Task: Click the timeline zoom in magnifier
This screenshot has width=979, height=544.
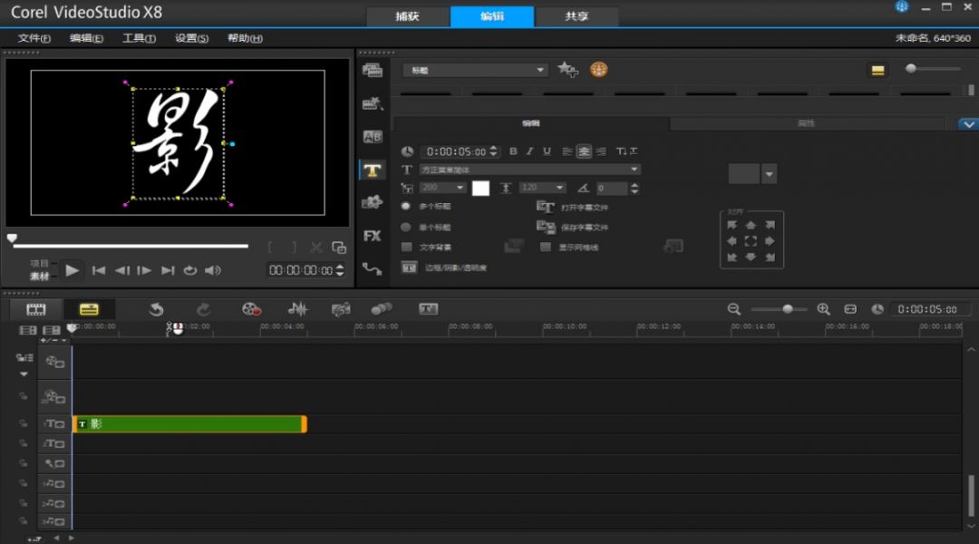Action: (x=823, y=309)
